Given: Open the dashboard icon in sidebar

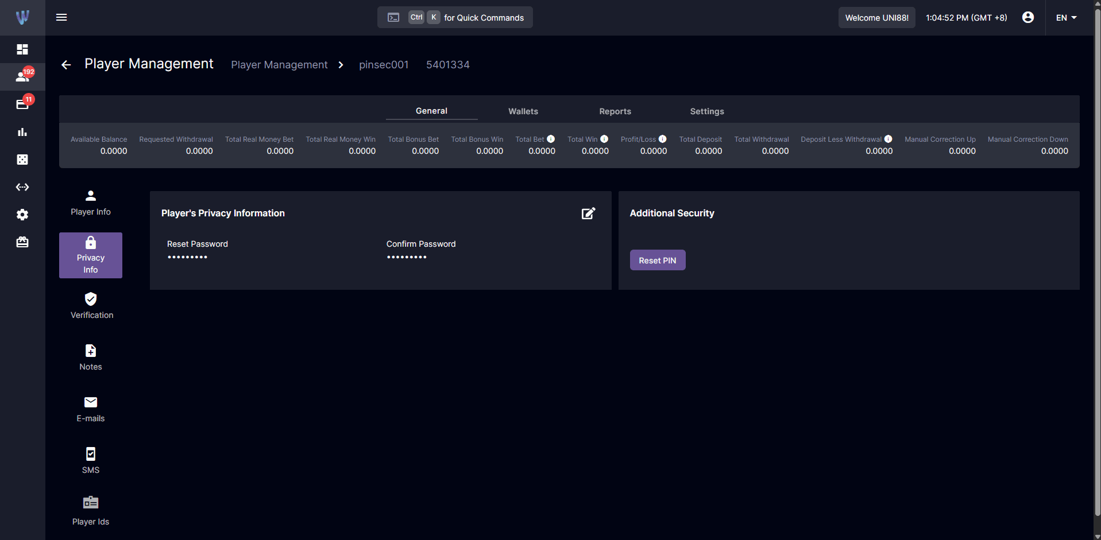Looking at the screenshot, I should (22, 49).
